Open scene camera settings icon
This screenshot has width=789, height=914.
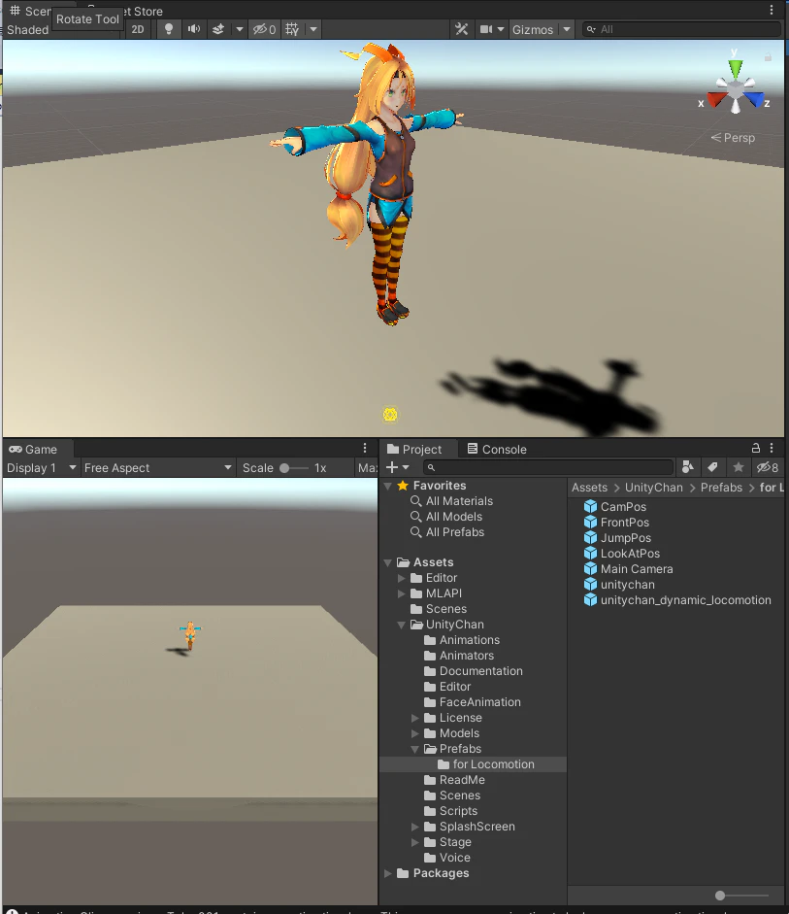pyautogui.click(x=486, y=29)
